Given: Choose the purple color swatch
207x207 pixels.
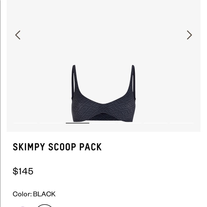Looking at the screenshot, I should click(x=23, y=206).
